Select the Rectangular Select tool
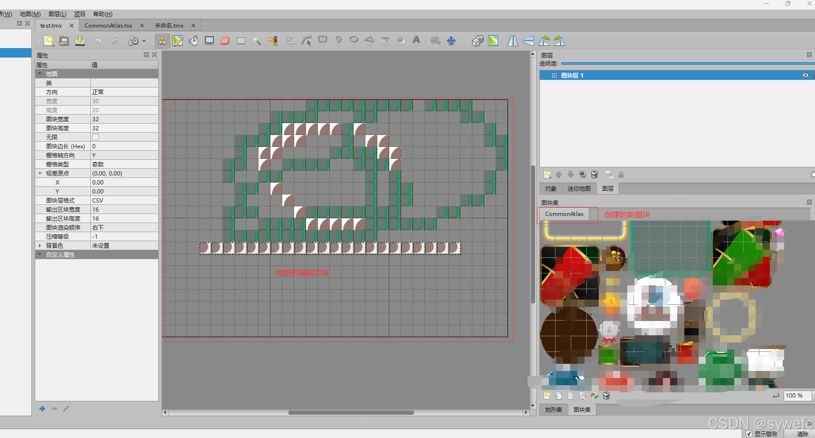The image size is (815, 438). pos(241,41)
